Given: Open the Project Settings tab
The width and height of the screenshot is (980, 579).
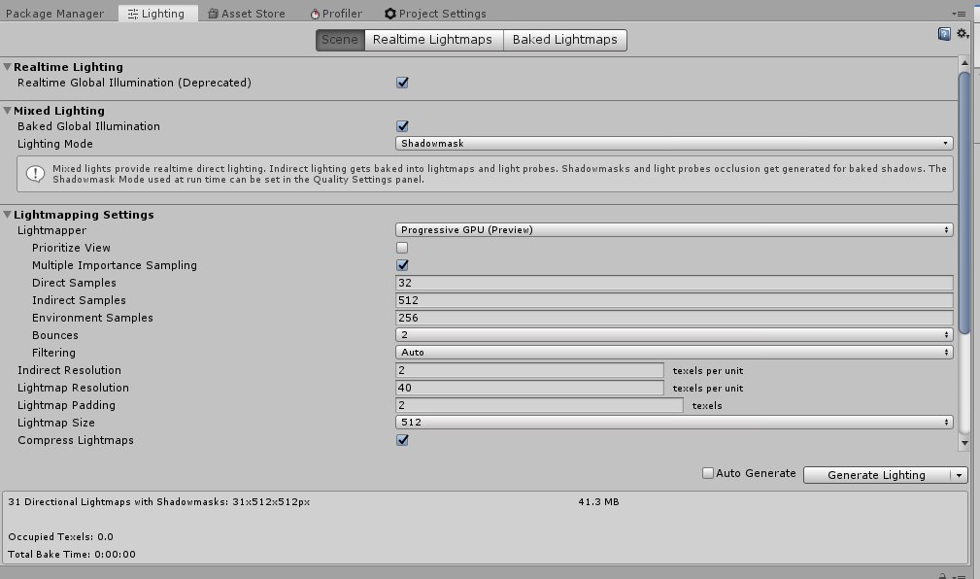Looking at the screenshot, I should [436, 14].
